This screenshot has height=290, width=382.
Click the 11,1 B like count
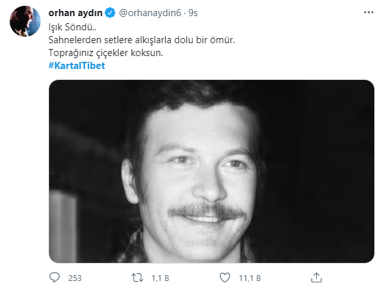pos(250,278)
